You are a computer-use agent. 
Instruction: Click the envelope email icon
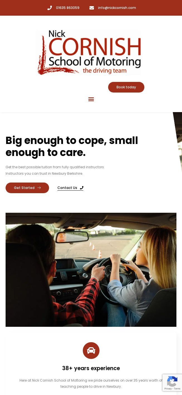[92, 8]
